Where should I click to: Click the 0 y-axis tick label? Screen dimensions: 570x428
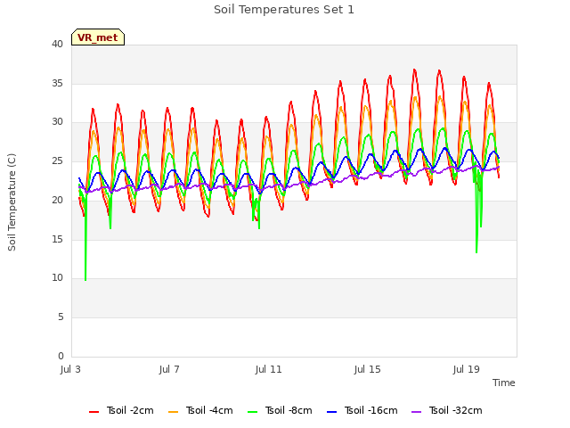tap(61, 356)
